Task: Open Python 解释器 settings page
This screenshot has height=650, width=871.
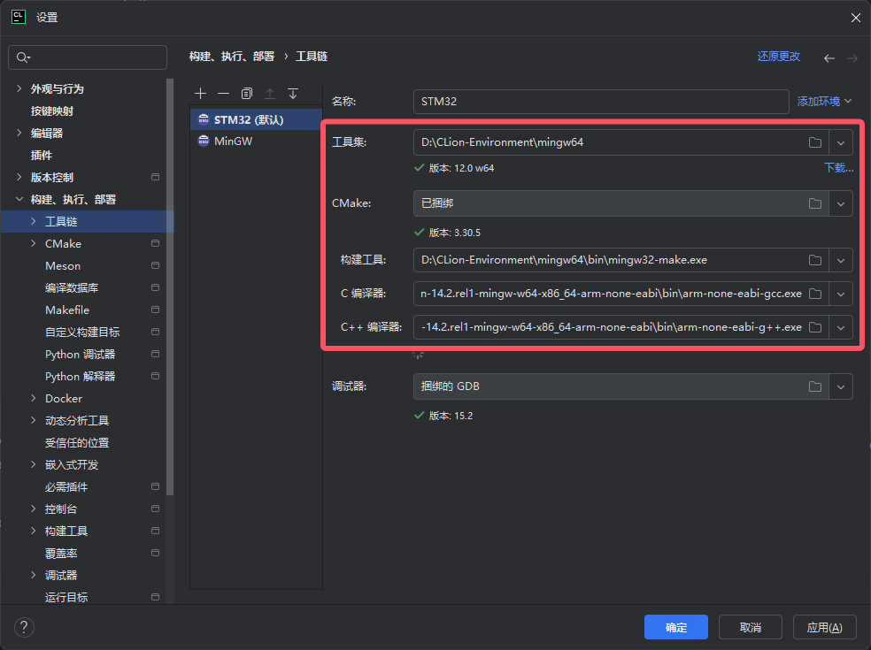Action: (x=80, y=377)
